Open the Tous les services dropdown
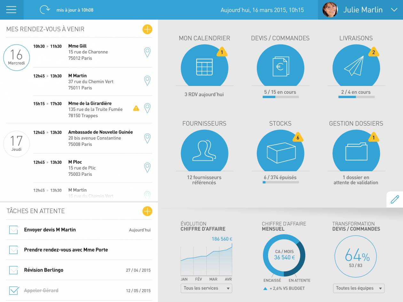This screenshot has height=302, width=403. pos(206,288)
